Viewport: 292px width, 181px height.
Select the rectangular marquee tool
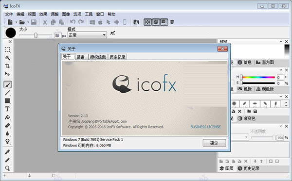[7, 49]
